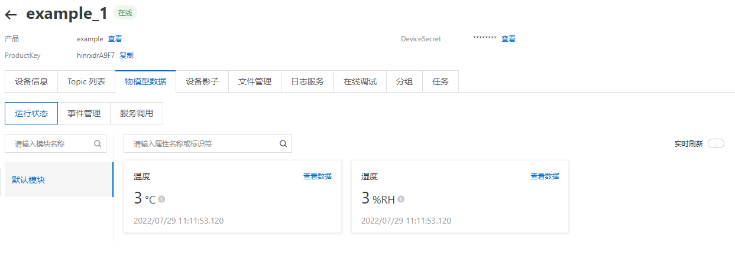Switch to the 服务调用 sub-tab
This screenshot has width=735, height=259.
tap(137, 113)
